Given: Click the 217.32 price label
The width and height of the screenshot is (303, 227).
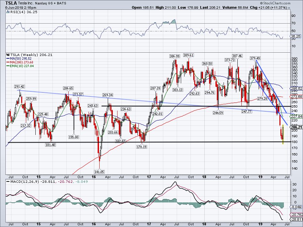Looking at the screenshot, I should [26, 125].
